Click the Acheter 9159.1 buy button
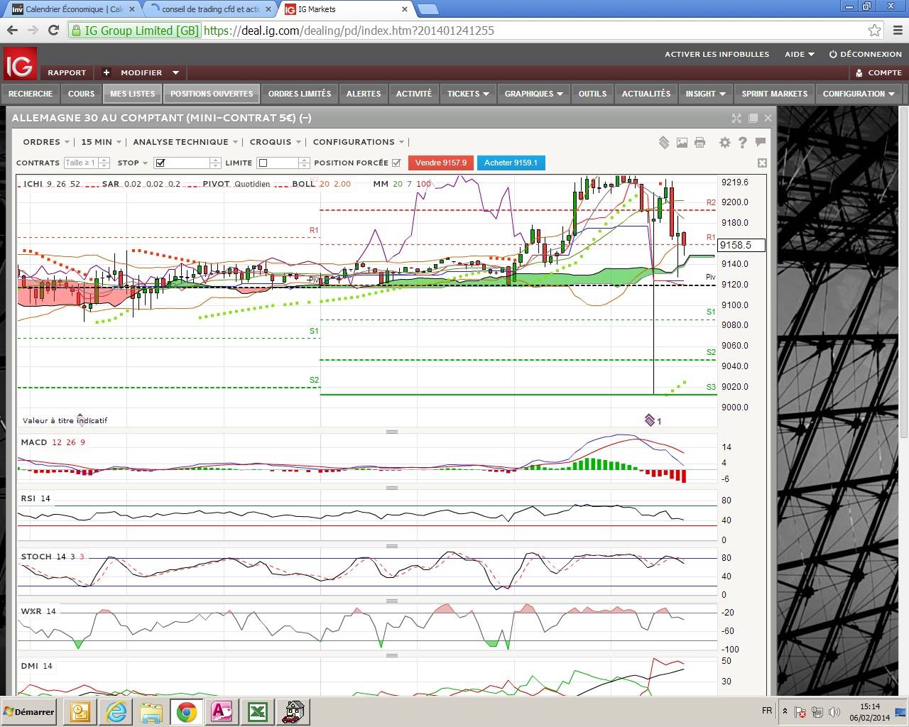 pyautogui.click(x=511, y=163)
